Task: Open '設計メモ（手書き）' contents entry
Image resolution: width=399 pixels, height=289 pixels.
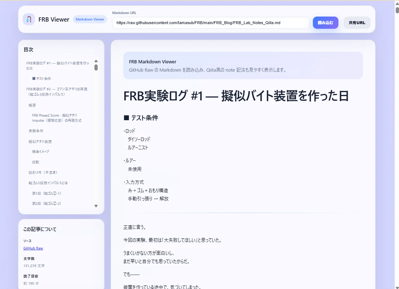Action: point(43,172)
